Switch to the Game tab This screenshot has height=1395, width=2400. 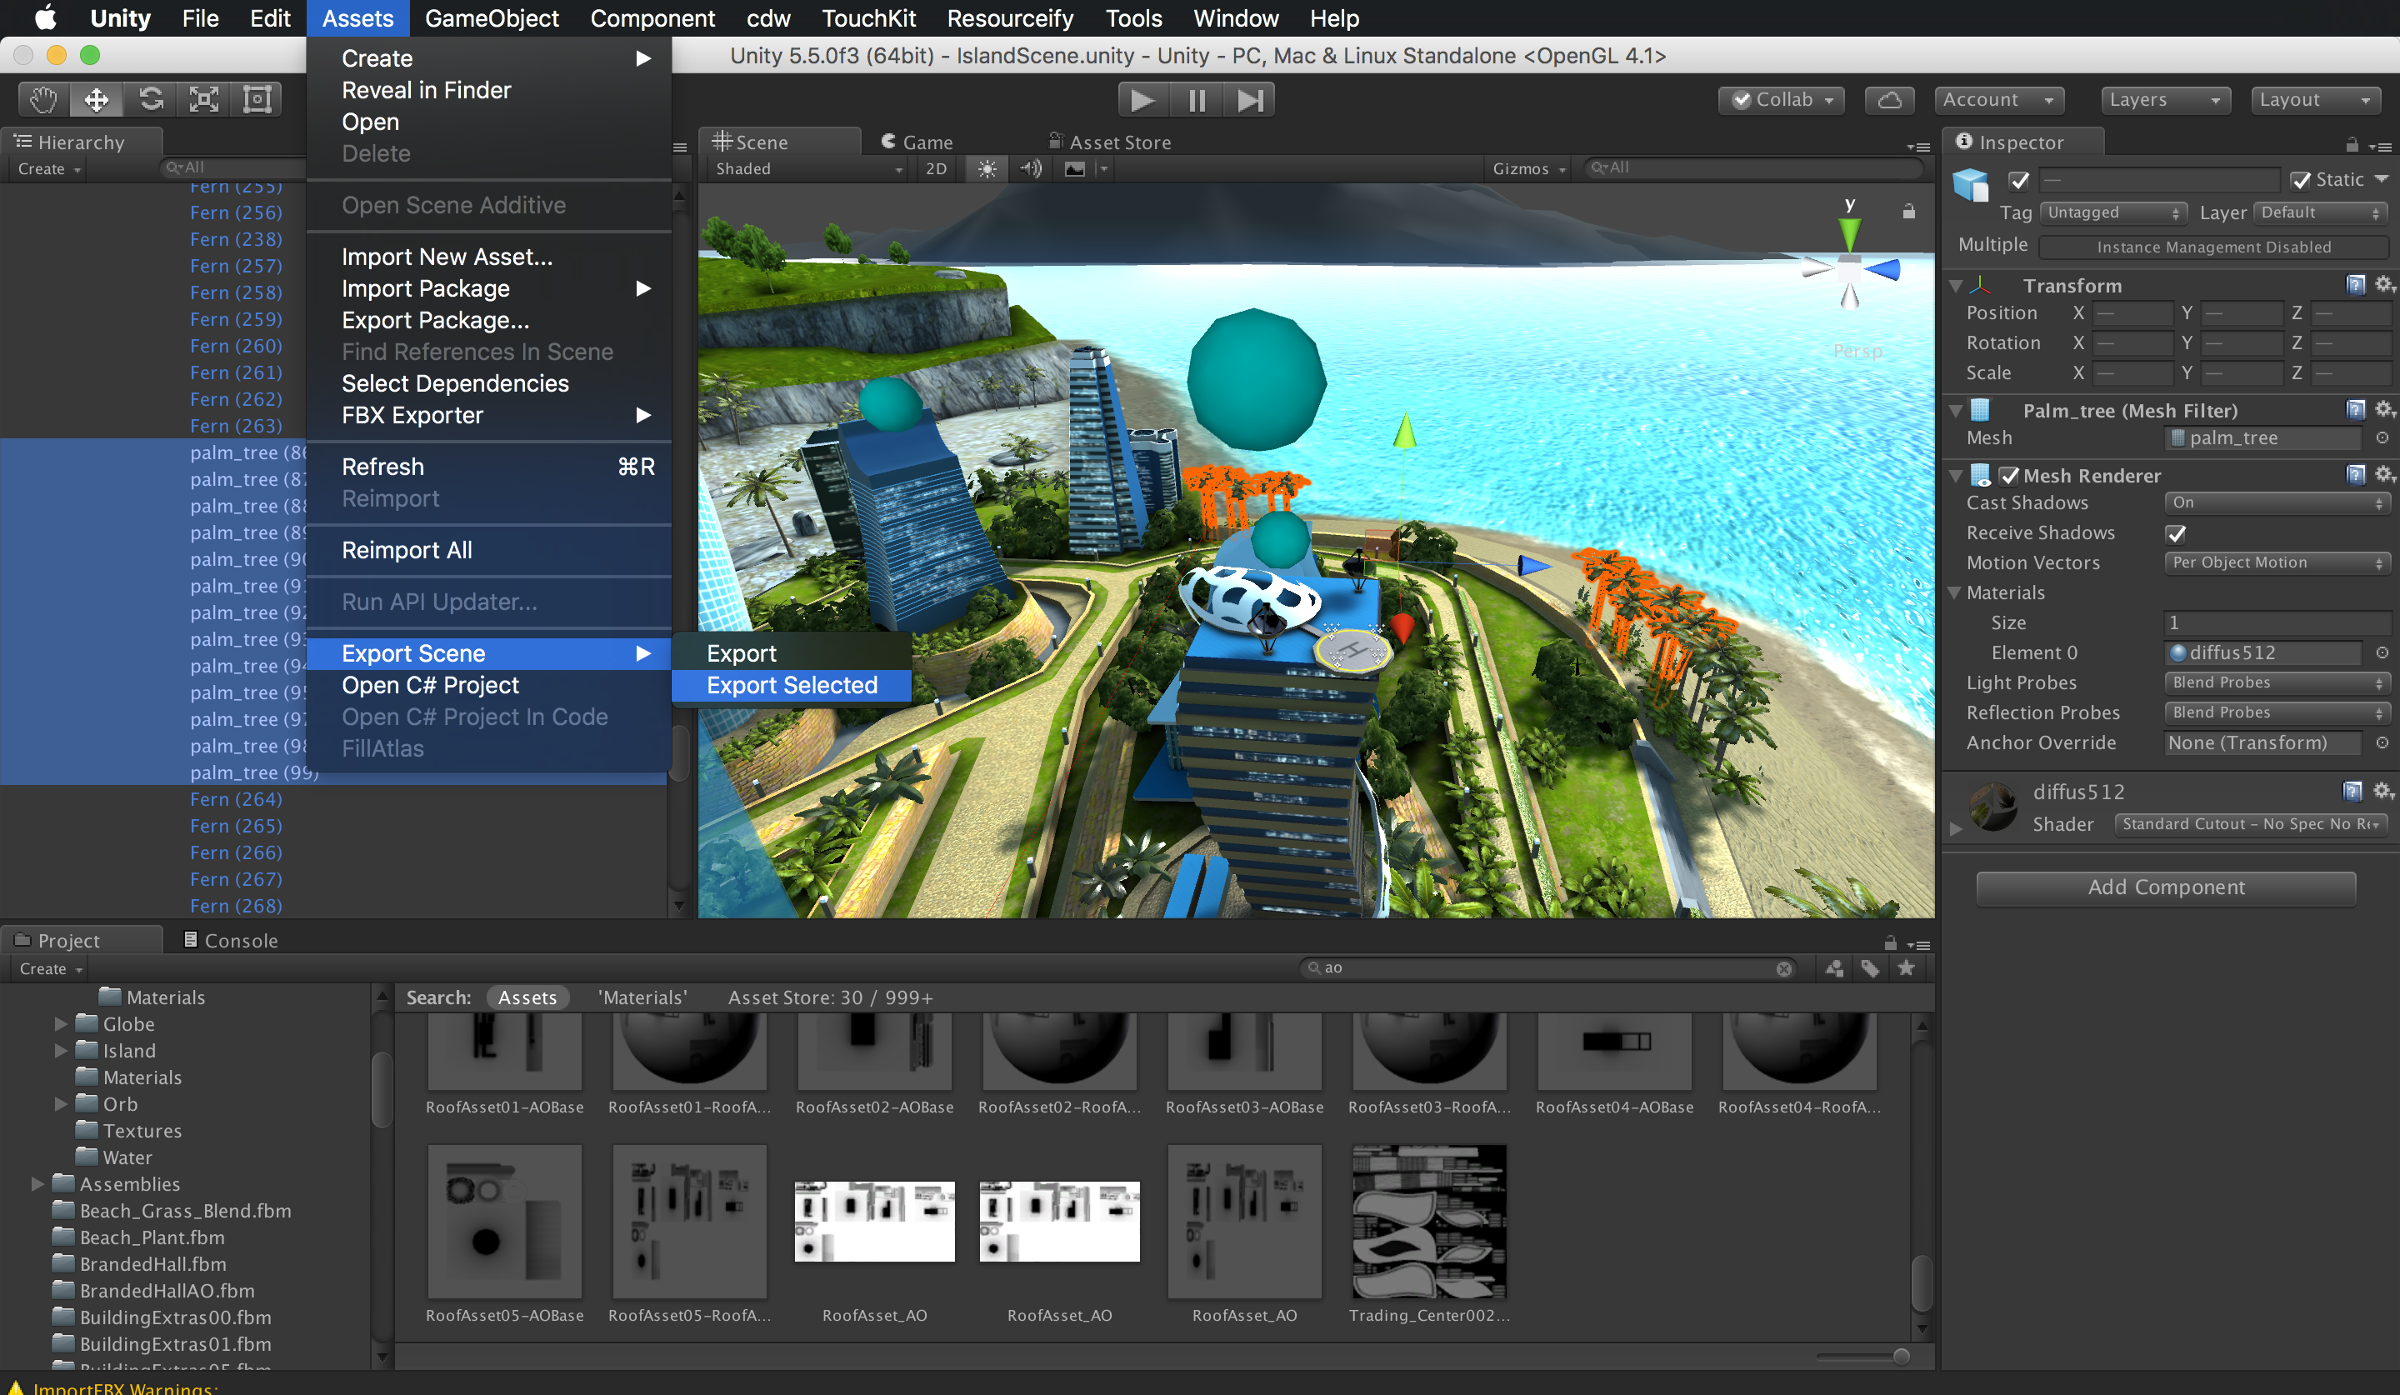(x=918, y=142)
